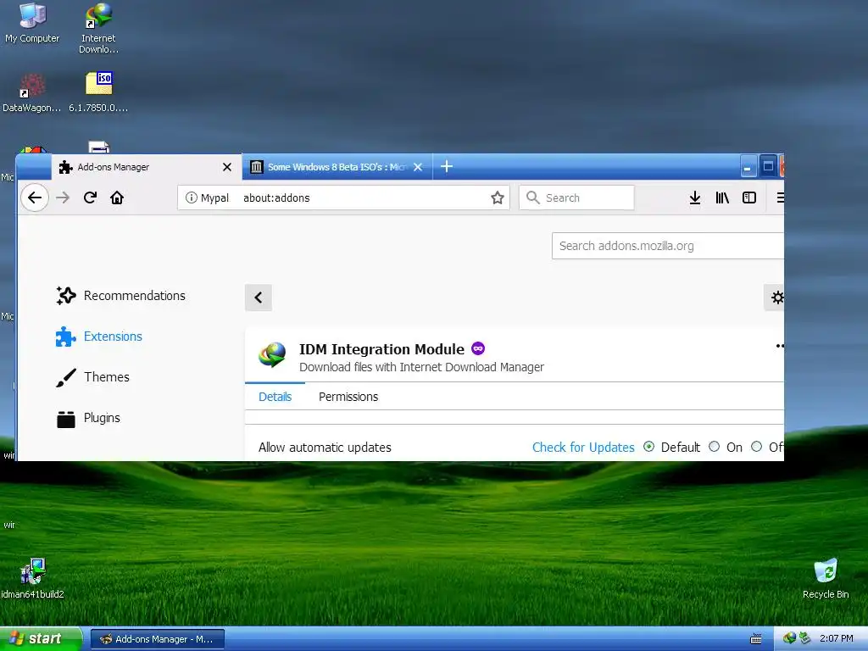Select the DataWagon desktop shortcut

(31, 92)
